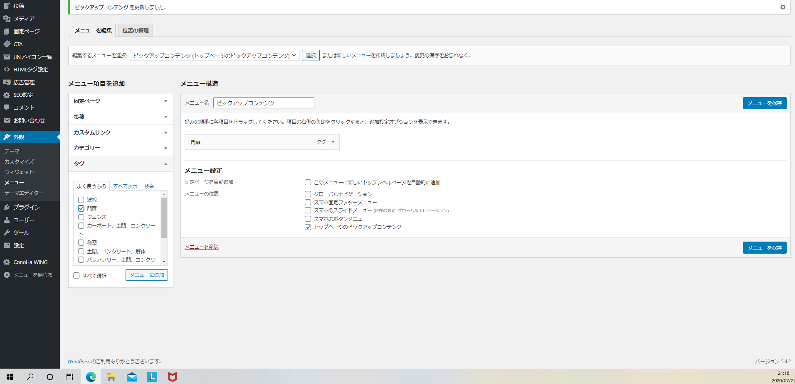Screen dimensions: 795x384
Task: Toggle the すべて選択 checkbox
Action: pos(77,276)
